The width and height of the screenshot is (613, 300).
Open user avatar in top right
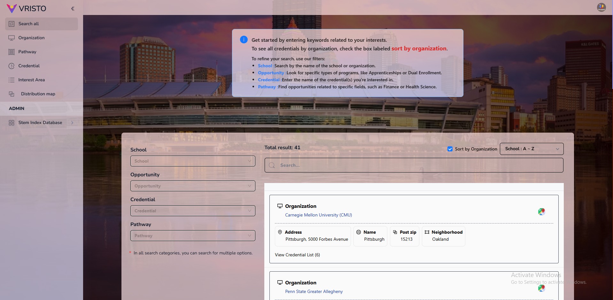pyautogui.click(x=601, y=7)
